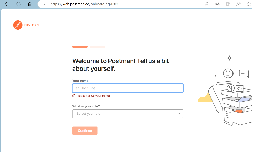Open the translate page icon
255x152 pixels.
tap(217, 4)
